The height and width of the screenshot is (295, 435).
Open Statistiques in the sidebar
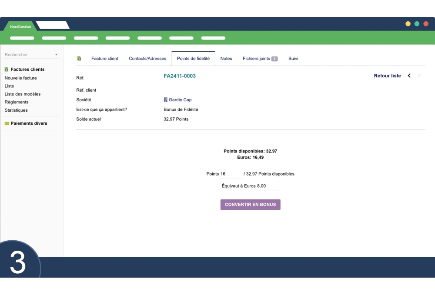pos(16,110)
